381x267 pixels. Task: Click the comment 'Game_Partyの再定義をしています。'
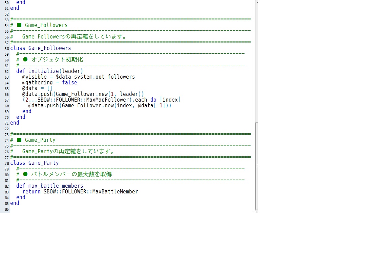[x=69, y=152]
